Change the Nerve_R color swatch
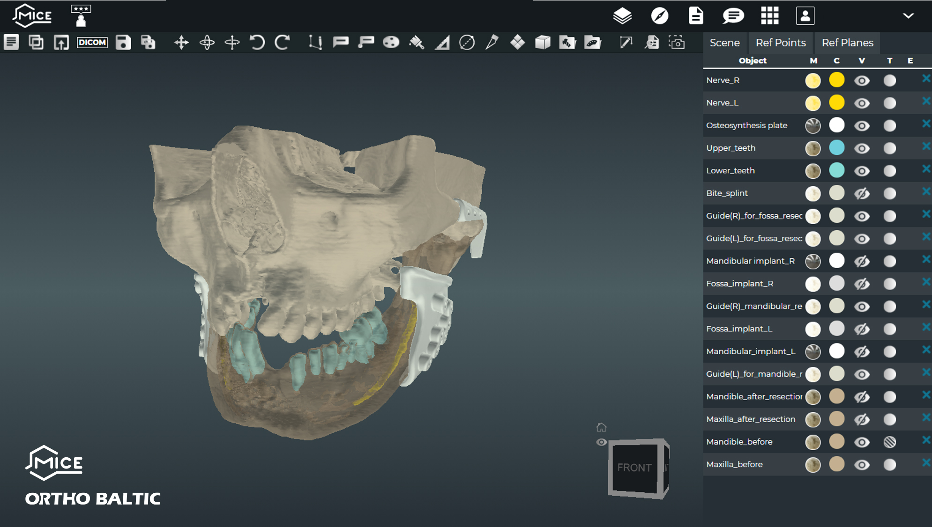Viewport: 932px width, 527px height. (x=836, y=80)
